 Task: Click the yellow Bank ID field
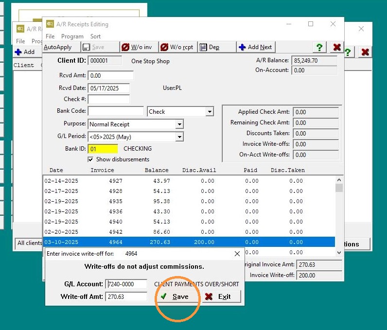(103, 149)
